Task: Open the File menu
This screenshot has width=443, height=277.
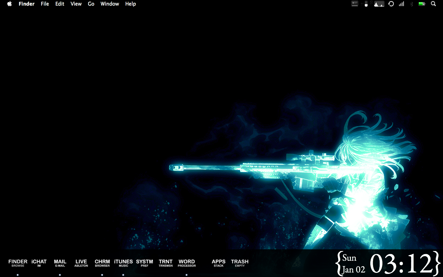Action: 45,4
